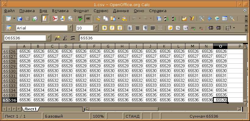Open the Данные menu
The image size is (250, 121).
click(121, 11)
